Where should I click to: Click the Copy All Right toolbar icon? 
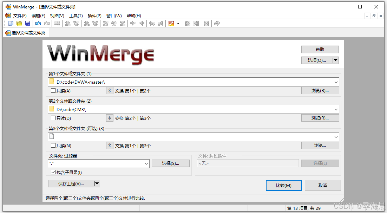click(x=187, y=24)
